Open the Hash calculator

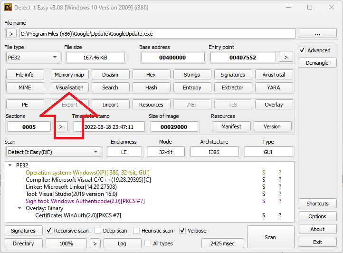(x=152, y=88)
